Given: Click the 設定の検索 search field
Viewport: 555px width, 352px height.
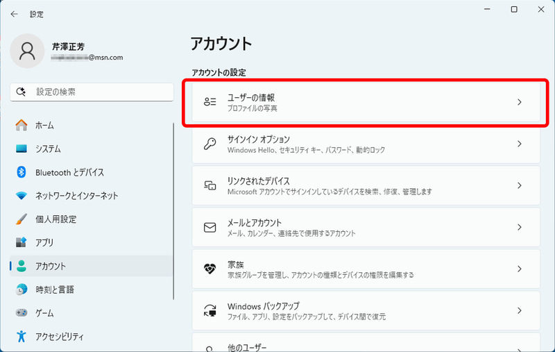Looking at the screenshot, I should (x=92, y=92).
